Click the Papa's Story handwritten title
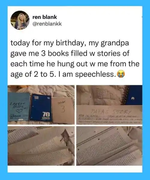The width and height of the screenshot is (150, 180). 109,111
